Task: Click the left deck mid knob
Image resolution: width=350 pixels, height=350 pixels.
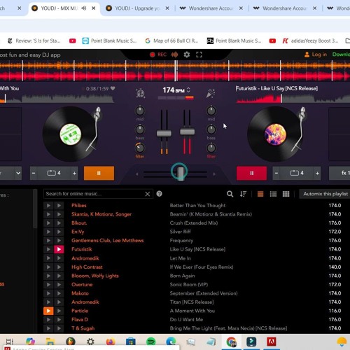Action: tap(140, 111)
